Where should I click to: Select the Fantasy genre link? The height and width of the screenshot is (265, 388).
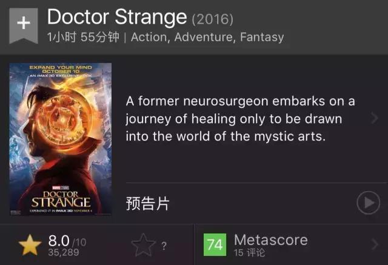[261, 38]
